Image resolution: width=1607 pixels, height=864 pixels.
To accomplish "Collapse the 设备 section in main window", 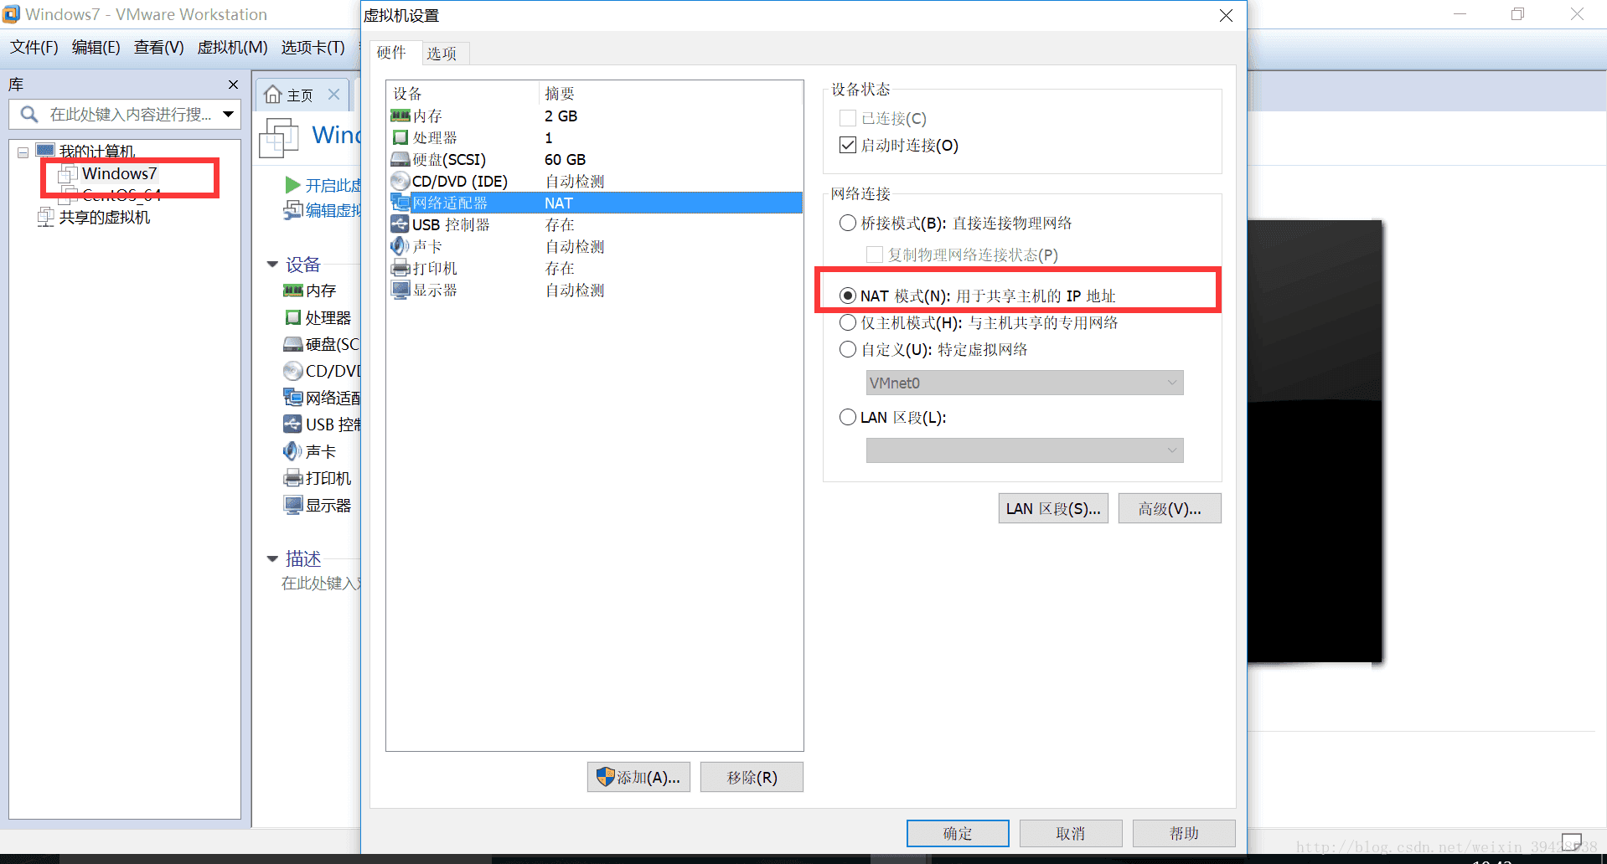I will pyautogui.click(x=272, y=265).
